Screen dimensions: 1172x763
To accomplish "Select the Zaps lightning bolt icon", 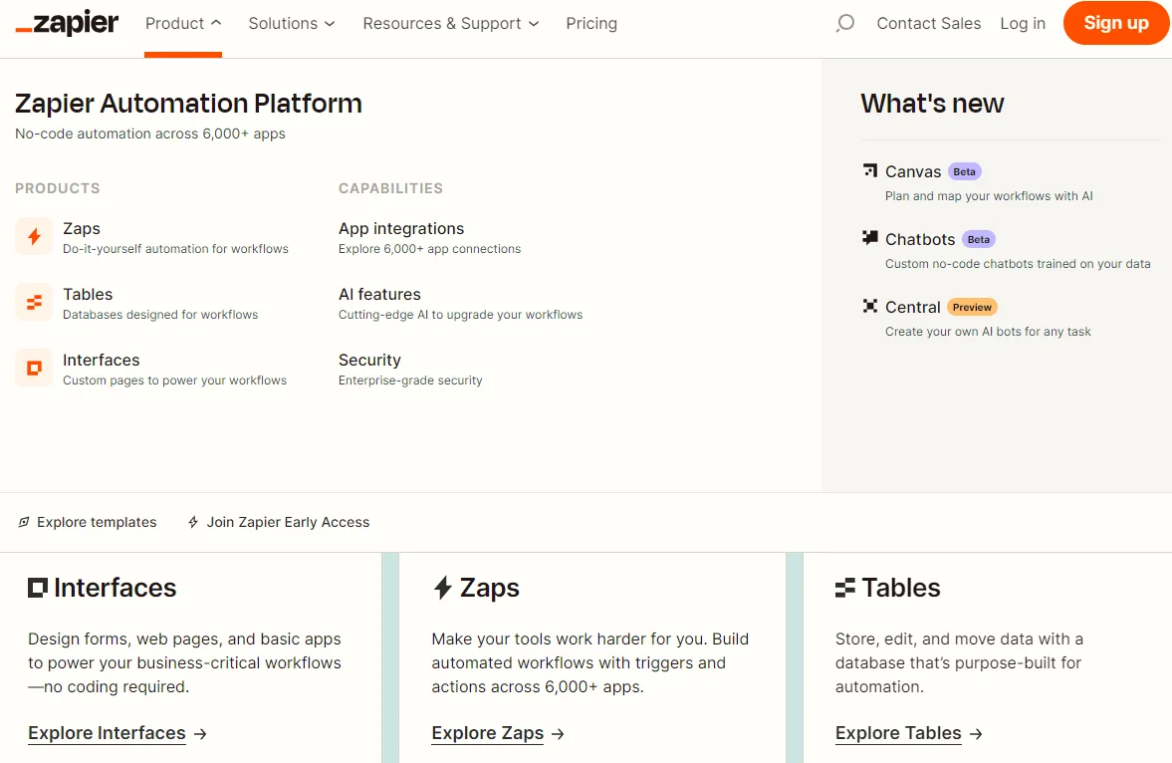I will [33, 236].
